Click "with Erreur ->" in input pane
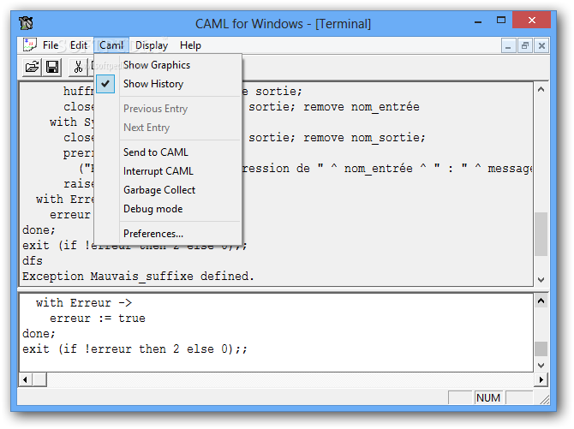 (84, 303)
